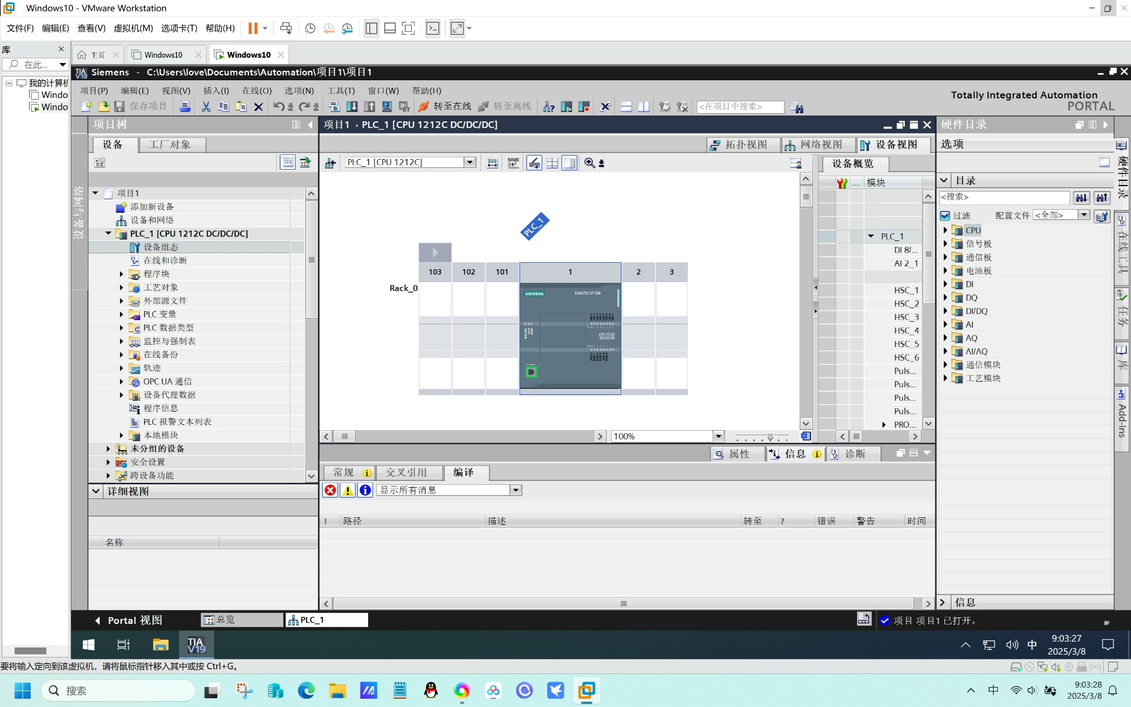Switch to the 网络视图 tab
The image size is (1131, 707).
point(814,144)
